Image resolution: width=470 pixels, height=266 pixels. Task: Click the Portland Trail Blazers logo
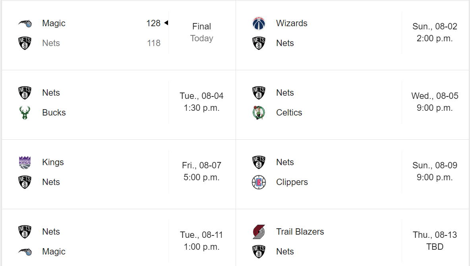(x=259, y=232)
